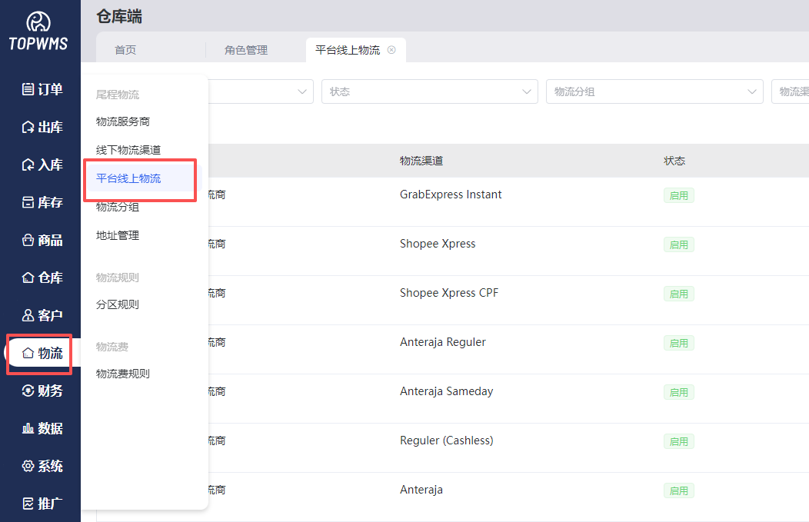Open the 客户 customers sidebar icon
This screenshot has height=522, width=809.
coord(28,315)
